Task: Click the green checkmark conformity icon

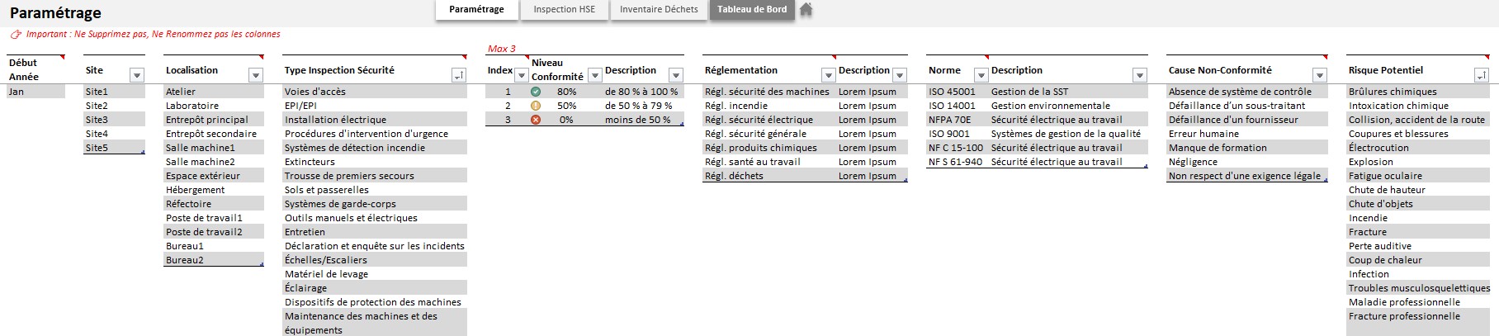Action: point(536,92)
